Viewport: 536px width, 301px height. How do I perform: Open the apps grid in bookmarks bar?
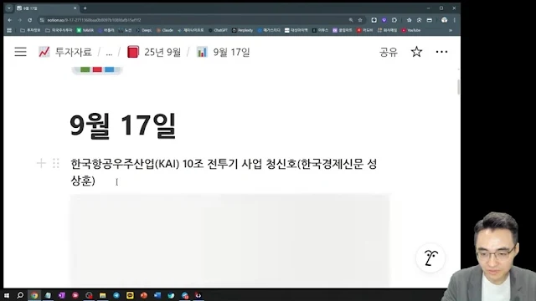pyautogui.click(x=9, y=30)
